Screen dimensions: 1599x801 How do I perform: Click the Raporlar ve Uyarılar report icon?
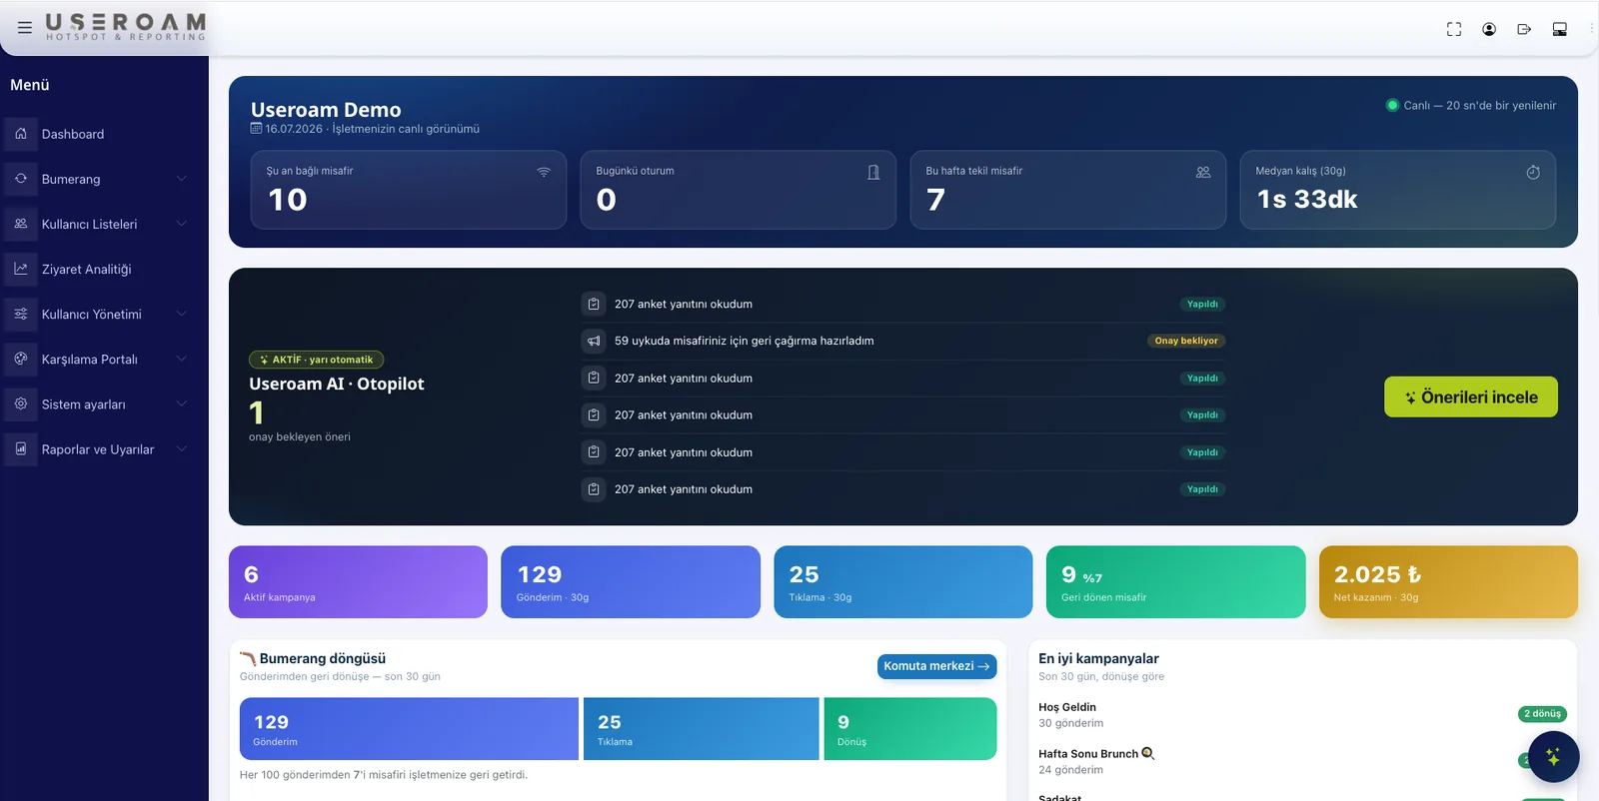pyautogui.click(x=21, y=448)
